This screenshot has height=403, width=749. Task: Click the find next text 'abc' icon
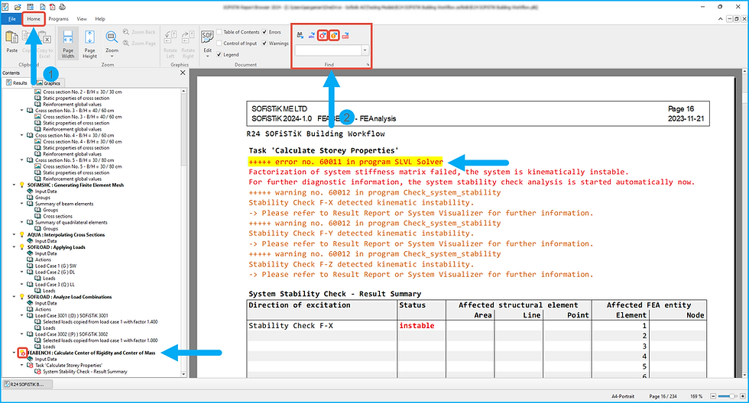[x=312, y=35]
